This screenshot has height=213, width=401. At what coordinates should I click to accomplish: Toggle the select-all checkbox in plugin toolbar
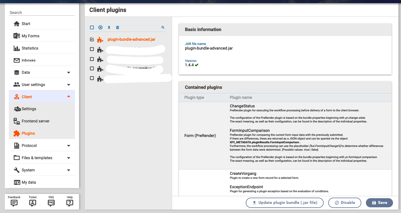pos(92,28)
